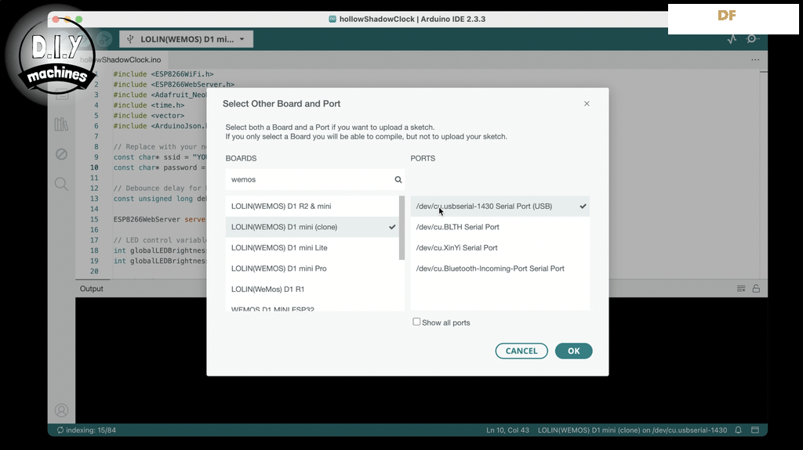Screen dimensions: 803x450
Task: Click the CANCEL button
Action: (x=521, y=351)
